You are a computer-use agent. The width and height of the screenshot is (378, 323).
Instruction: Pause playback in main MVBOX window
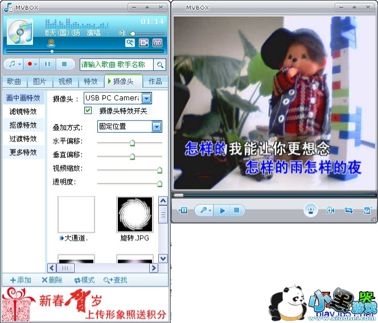(47, 64)
